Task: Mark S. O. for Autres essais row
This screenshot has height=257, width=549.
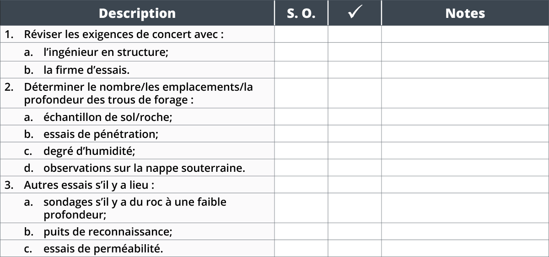Action: [301, 185]
